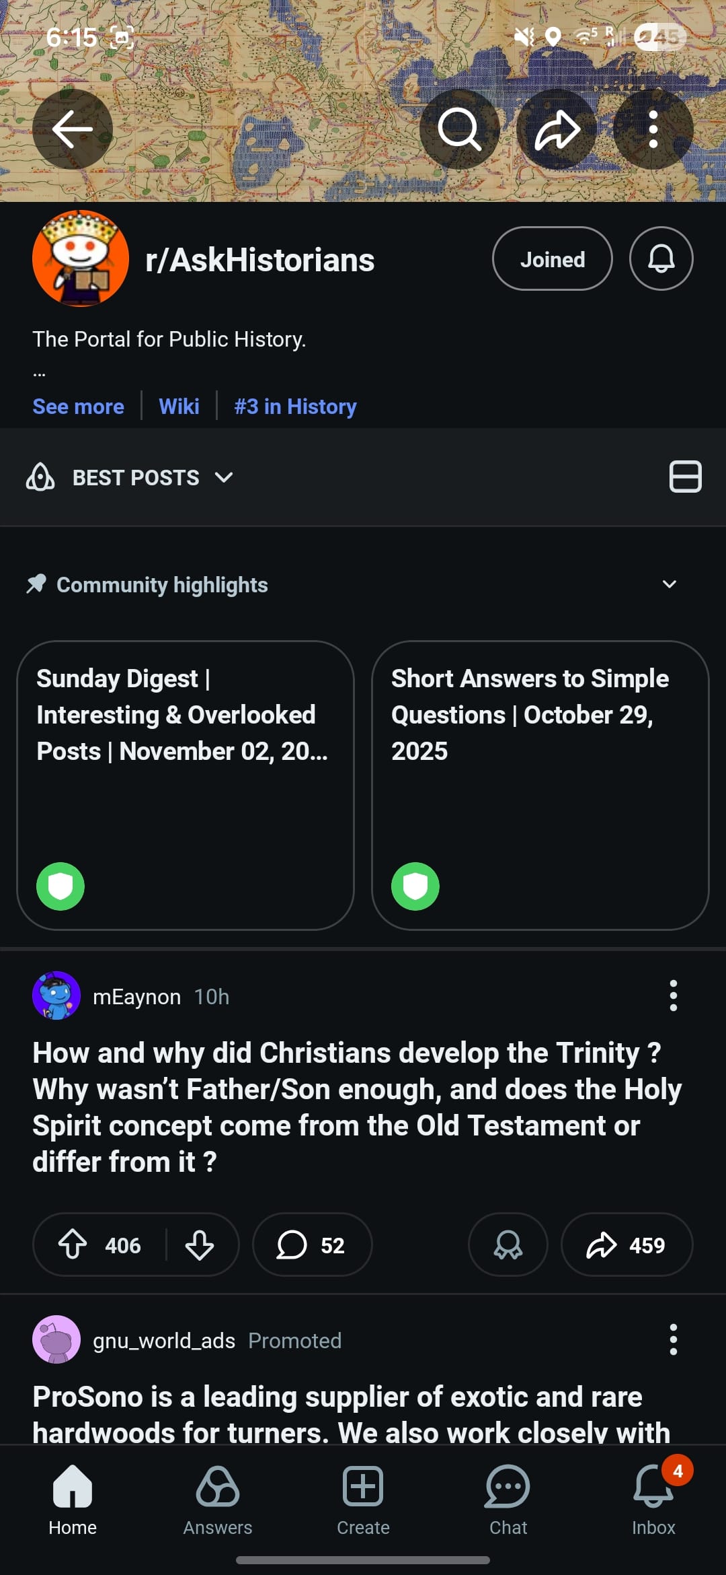Collapse the Community highlights section
The width and height of the screenshot is (726, 1575).
pos(669,584)
